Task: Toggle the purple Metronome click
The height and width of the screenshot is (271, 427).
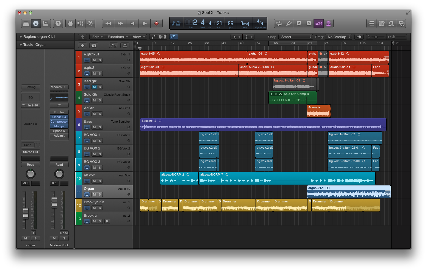Action: point(328,24)
